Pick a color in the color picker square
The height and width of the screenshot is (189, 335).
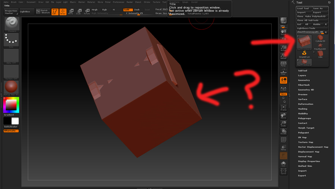click(x=11, y=105)
